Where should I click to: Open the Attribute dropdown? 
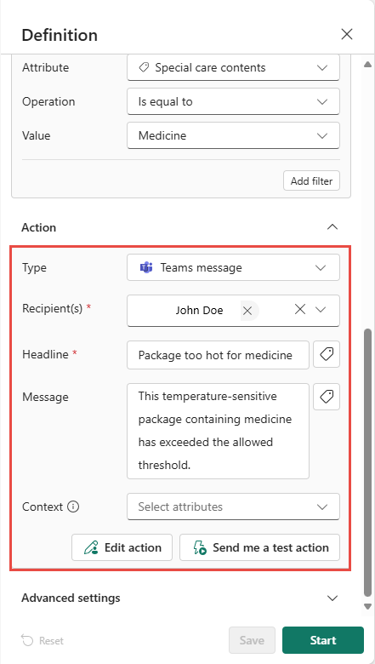[233, 67]
